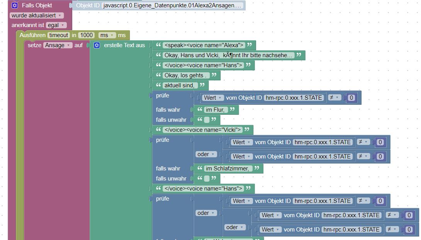Open the gear icon on erstelle Text aus block
The height and width of the screenshot is (240, 421).
(x=97, y=45)
